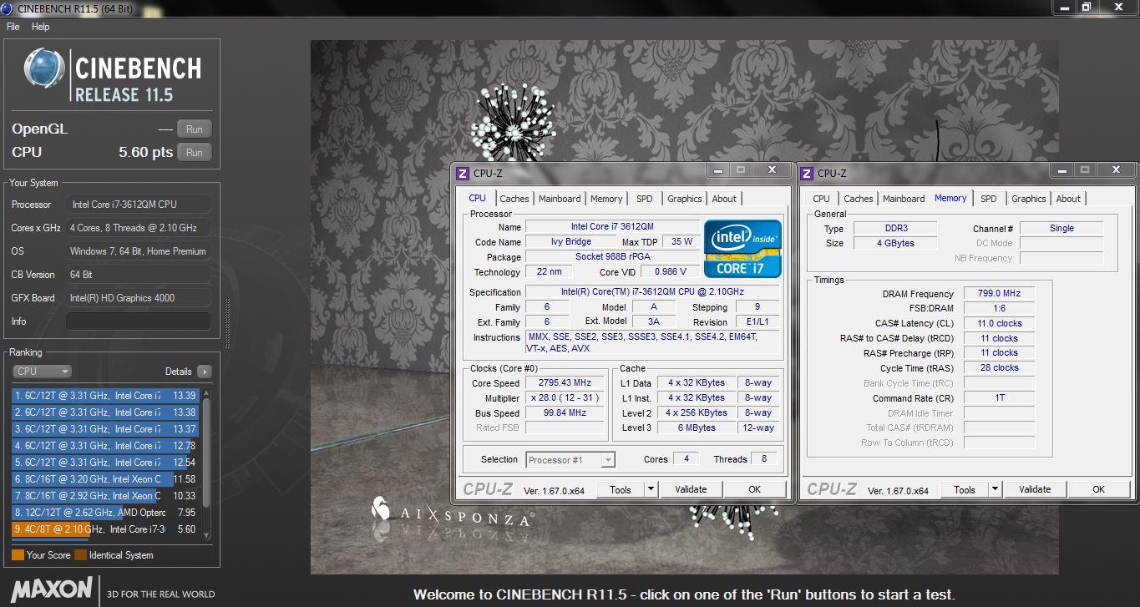The width and height of the screenshot is (1140, 607).
Task: Click OK in right CPU-Z window
Action: click(x=1099, y=489)
